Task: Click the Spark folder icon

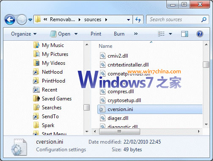Action: coord(36,125)
